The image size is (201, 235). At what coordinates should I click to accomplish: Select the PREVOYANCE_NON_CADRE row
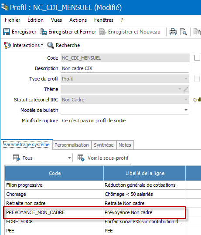(95, 212)
